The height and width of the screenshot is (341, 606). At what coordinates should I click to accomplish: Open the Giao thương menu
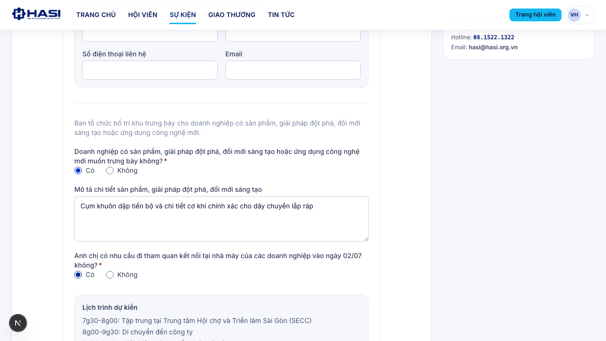pos(232,15)
